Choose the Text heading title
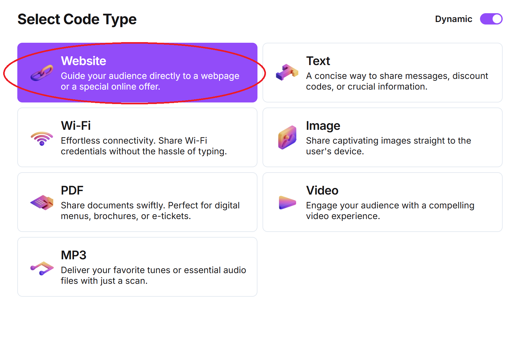This screenshot has width=519, height=352. click(318, 61)
